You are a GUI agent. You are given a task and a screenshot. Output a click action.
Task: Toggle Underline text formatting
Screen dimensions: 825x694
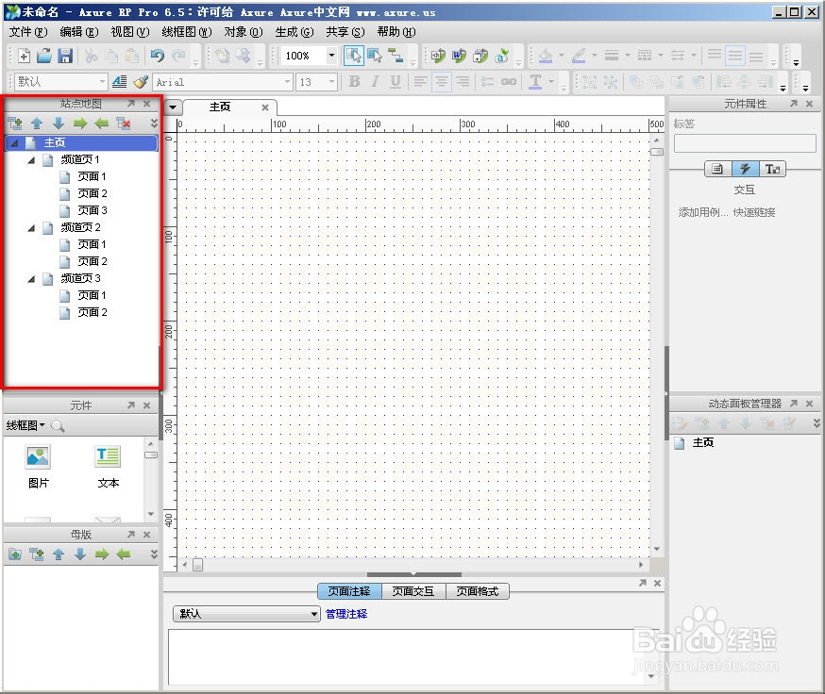pos(396,81)
